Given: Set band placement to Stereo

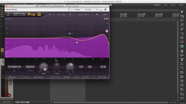Looking at the screenshot, I should [x=15, y=67].
